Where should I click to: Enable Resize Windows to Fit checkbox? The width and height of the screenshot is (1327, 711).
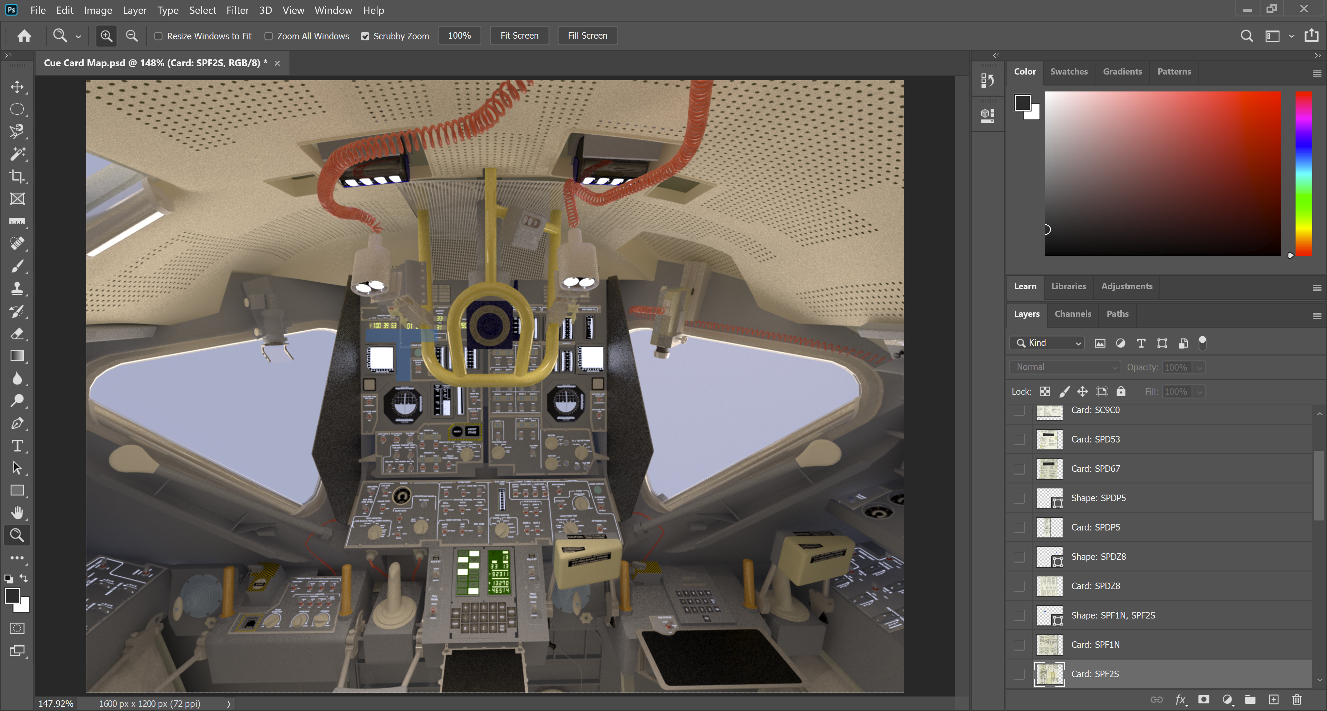coord(159,36)
